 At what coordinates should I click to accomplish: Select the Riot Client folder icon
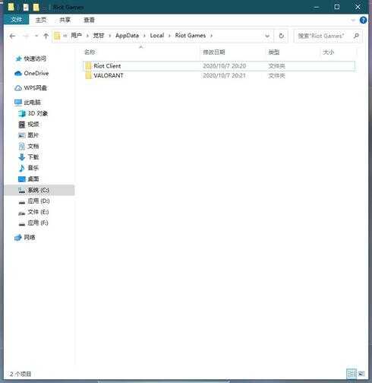pyautogui.click(x=88, y=66)
